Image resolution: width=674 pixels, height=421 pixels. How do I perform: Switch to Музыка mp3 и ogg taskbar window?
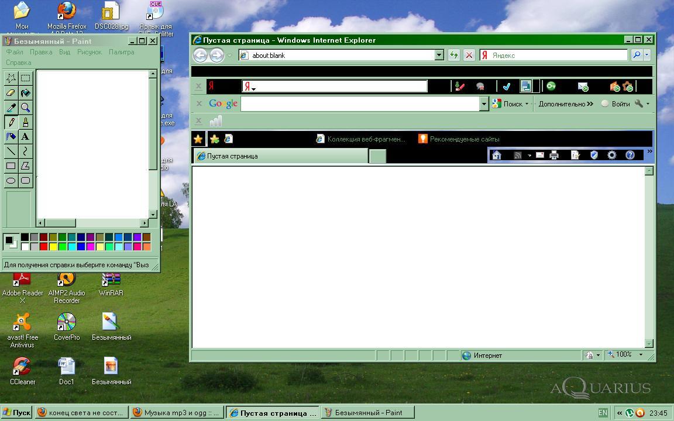(177, 413)
